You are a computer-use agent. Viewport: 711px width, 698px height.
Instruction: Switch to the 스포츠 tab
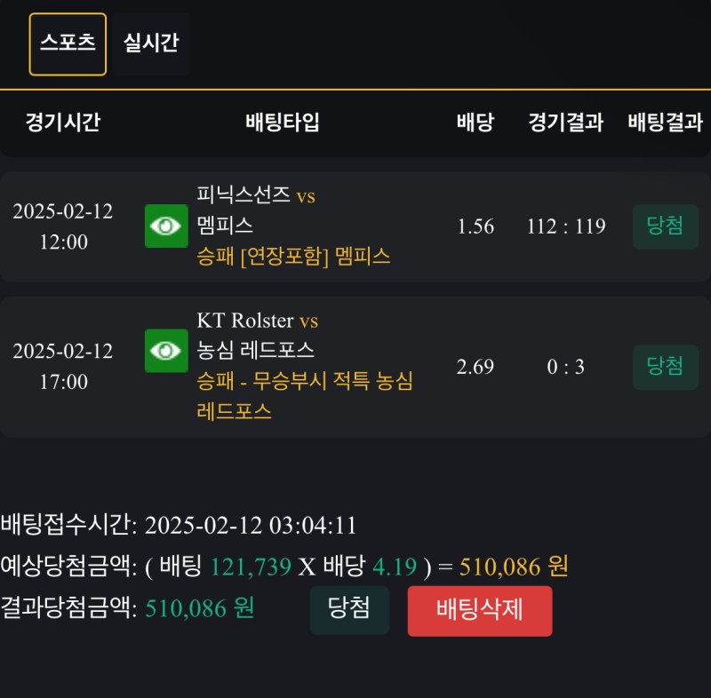coord(68,44)
